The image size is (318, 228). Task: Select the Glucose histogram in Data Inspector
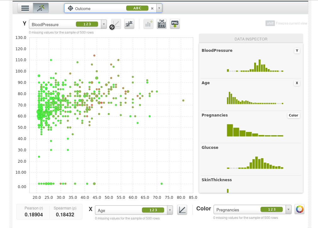[x=255, y=163]
